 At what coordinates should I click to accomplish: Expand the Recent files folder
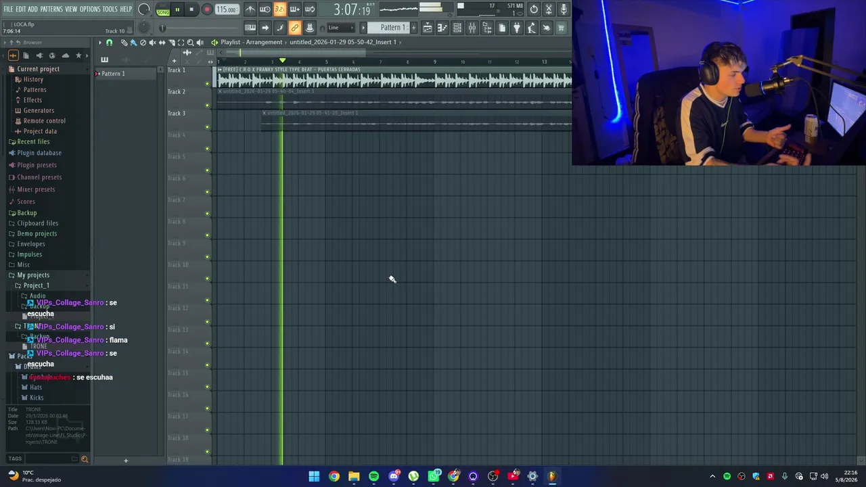click(33, 141)
